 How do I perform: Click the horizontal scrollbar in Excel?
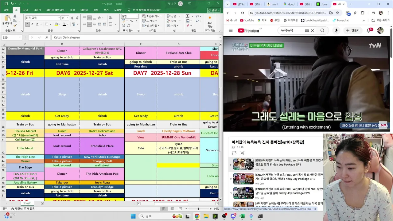(171, 204)
